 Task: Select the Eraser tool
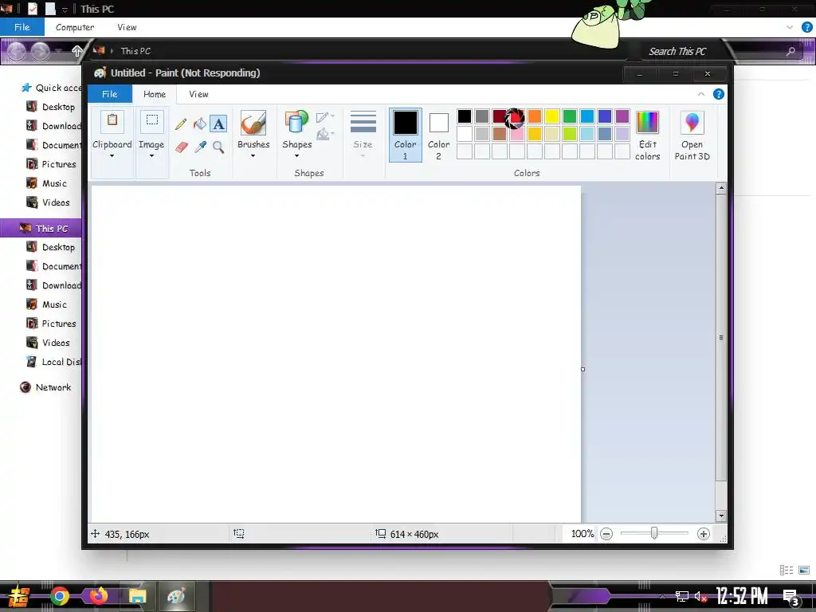click(x=181, y=147)
